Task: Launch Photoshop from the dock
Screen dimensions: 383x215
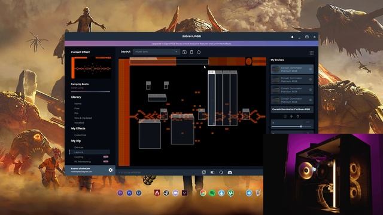Action: [129, 193]
